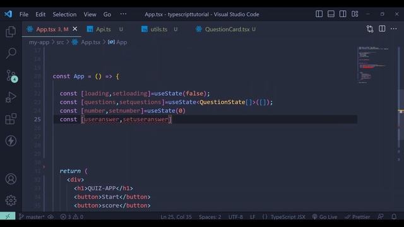Open the Extensions view
Viewport: 404px width, 227px height.
coord(11,119)
